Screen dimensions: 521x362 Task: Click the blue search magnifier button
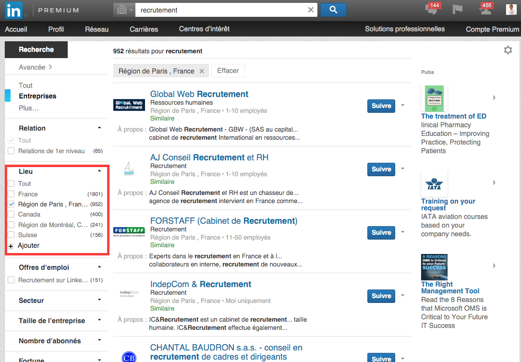tap(333, 10)
